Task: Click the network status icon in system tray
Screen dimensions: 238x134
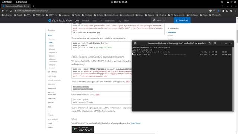Action: (228, 2)
